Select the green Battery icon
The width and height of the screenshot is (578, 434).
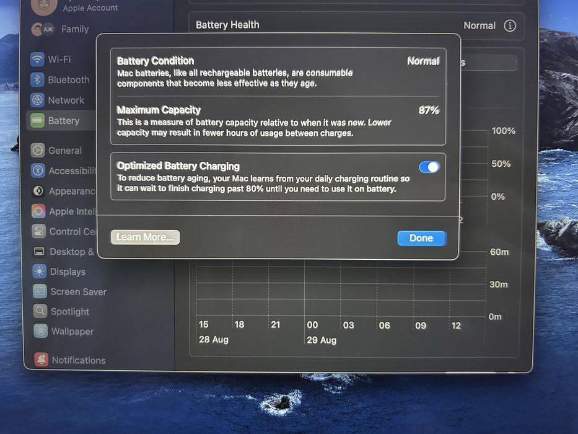tap(37, 120)
